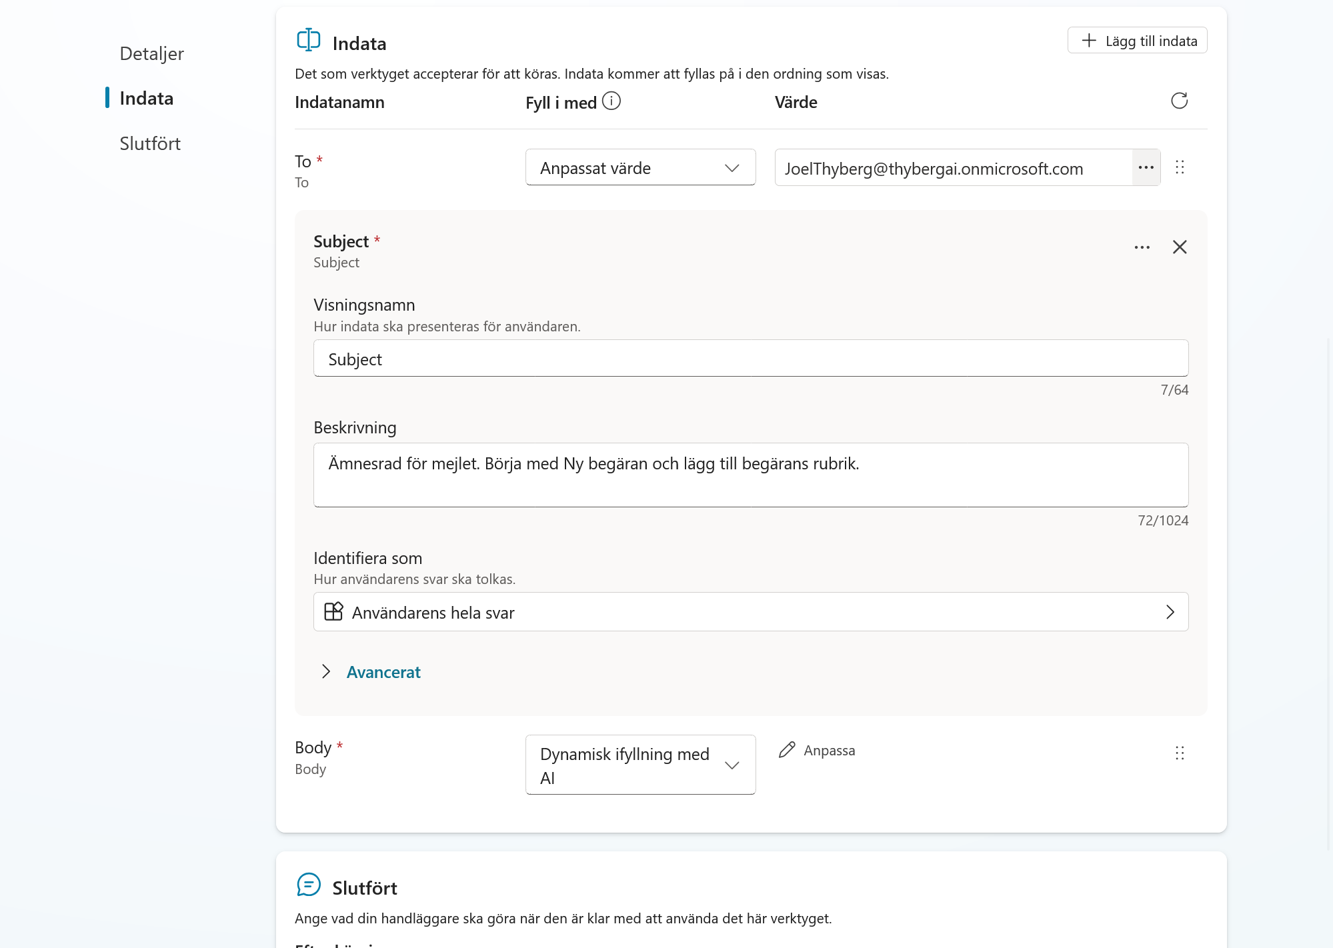Image resolution: width=1333 pixels, height=948 pixels.
Task: Open the Dynamisk ifyllning med AI dropdown
Action: pos(640,765)
